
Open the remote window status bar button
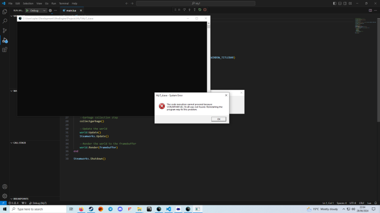point(3,203)
